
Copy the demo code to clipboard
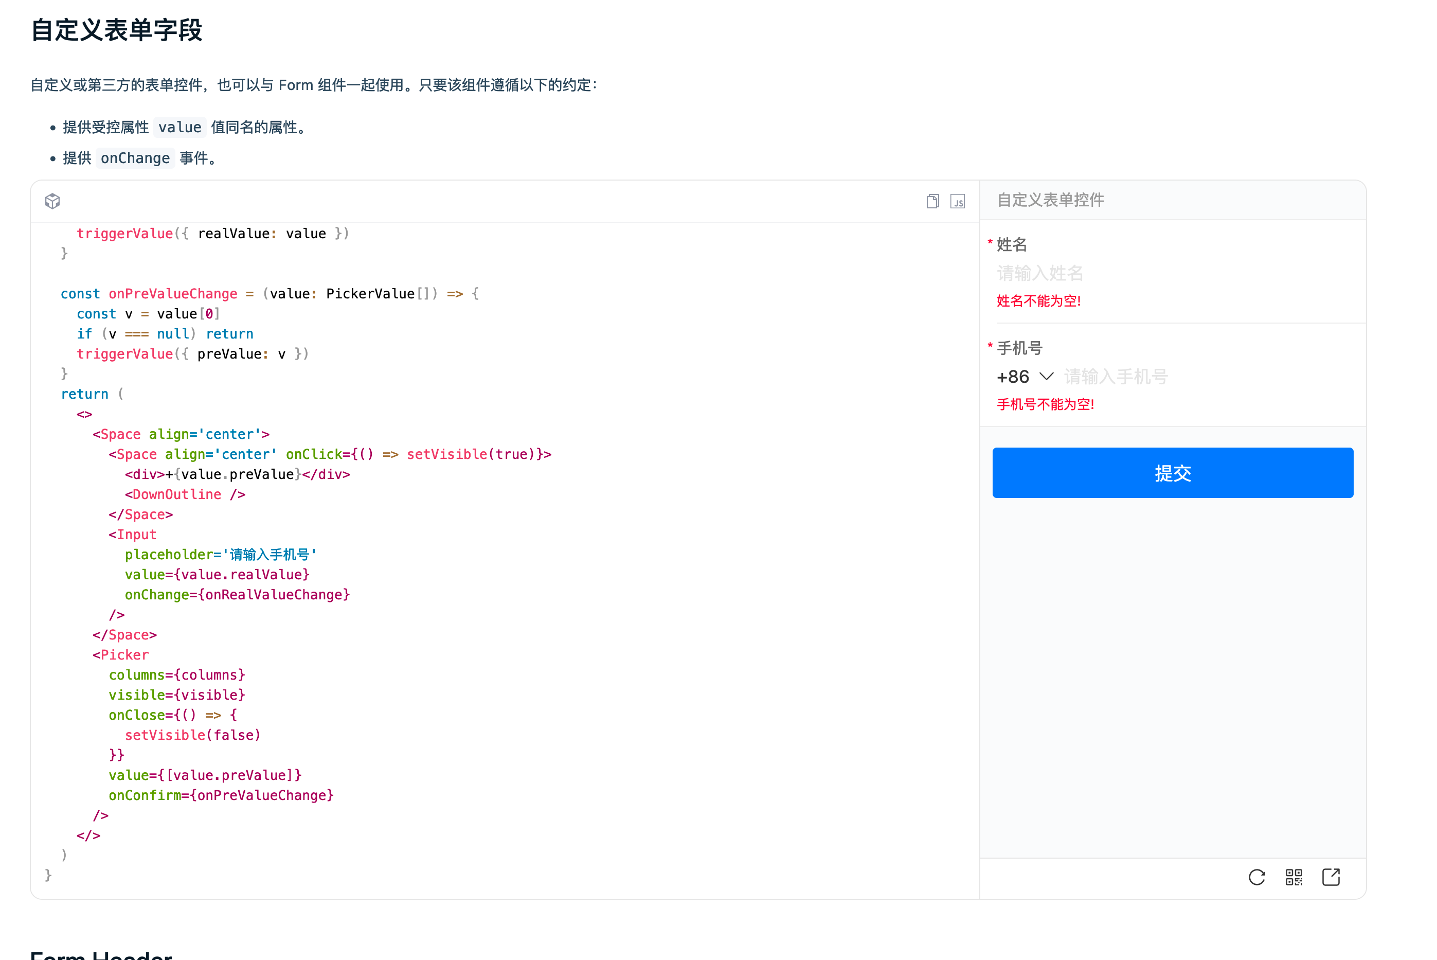click(x=932, y=202)
